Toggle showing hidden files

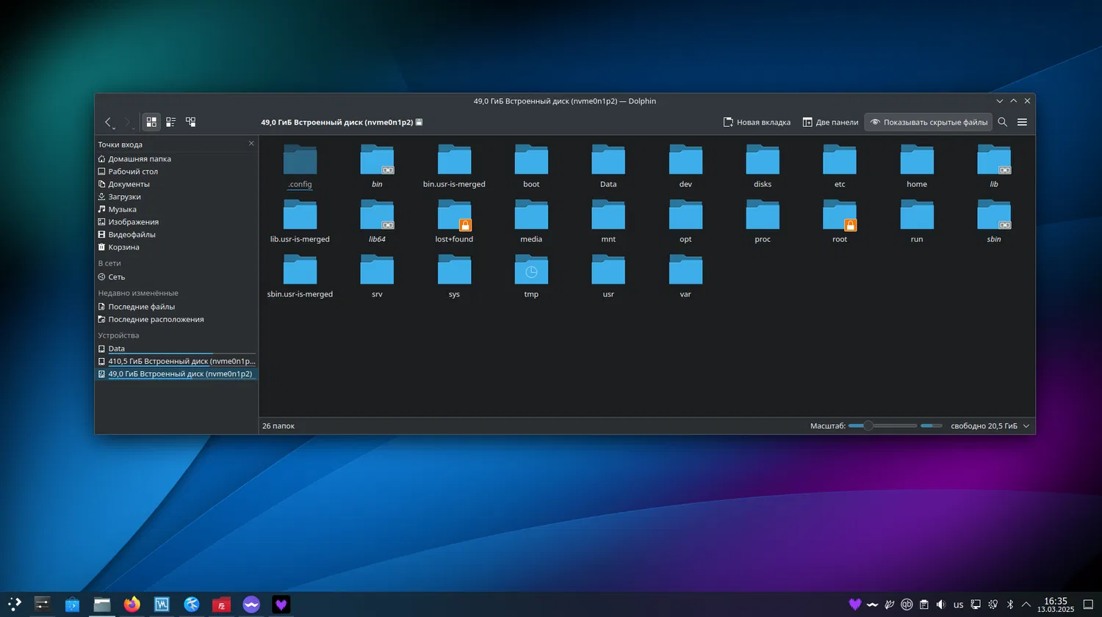coord(929,122)
